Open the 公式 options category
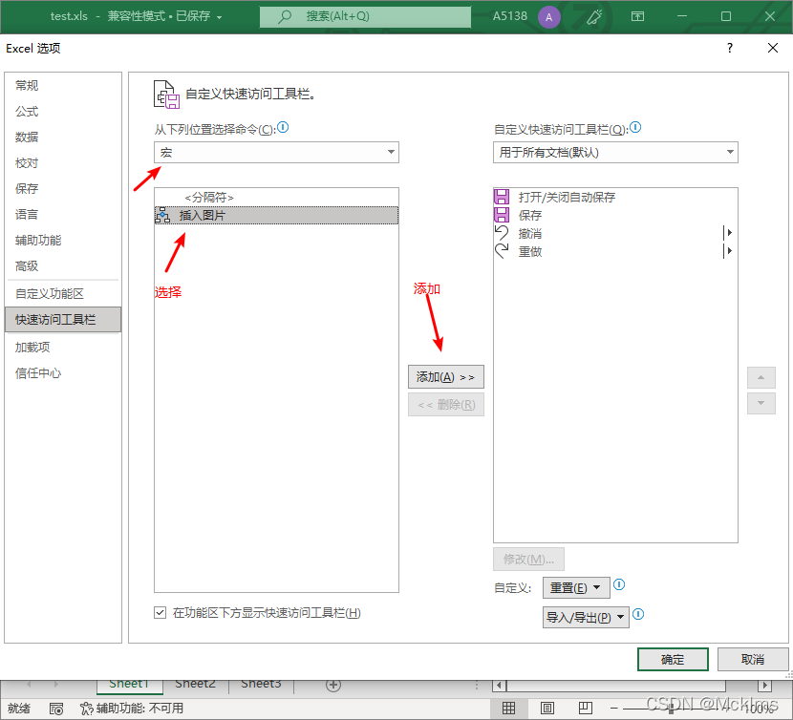 27,111
